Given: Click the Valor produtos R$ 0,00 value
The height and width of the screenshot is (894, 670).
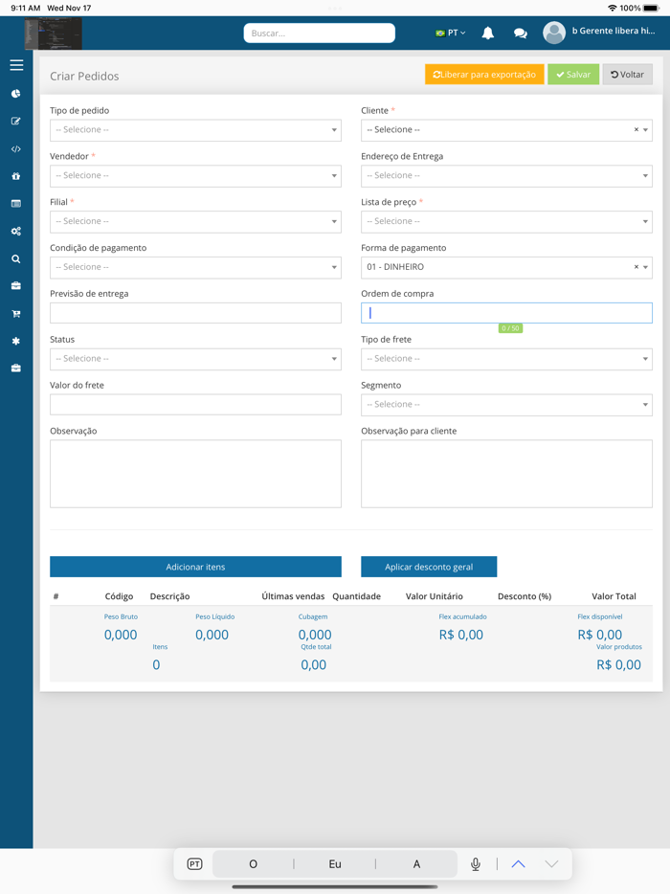Looking at the screenshot, I should 618,665.
